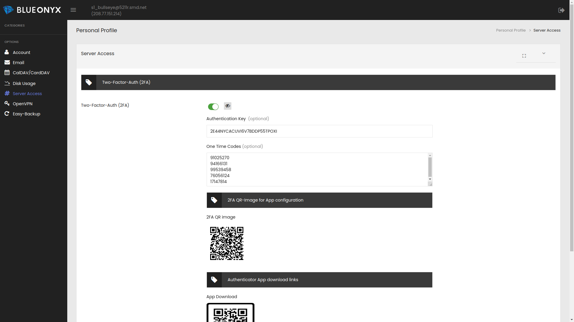Click one time code 17147814
Image resolution: width=574 pixels, height=322 pixels.
(219, 182)
